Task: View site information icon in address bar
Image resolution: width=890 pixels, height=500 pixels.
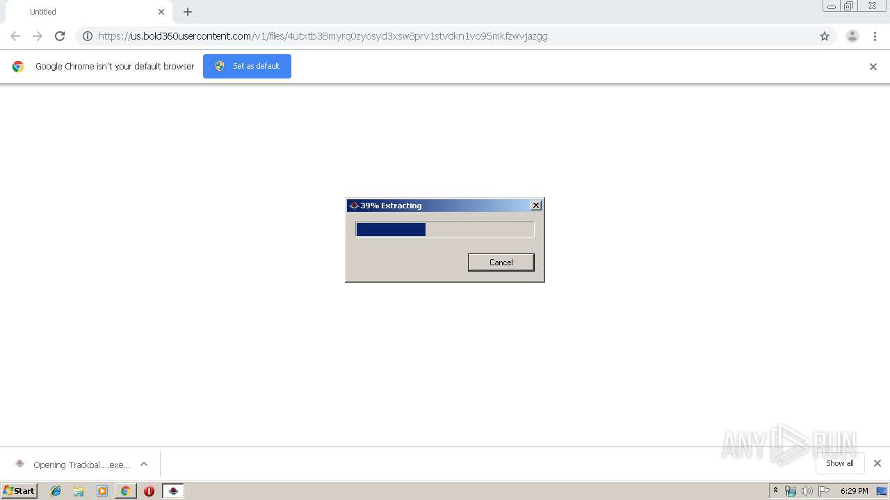Action: (x=88, y=36)
